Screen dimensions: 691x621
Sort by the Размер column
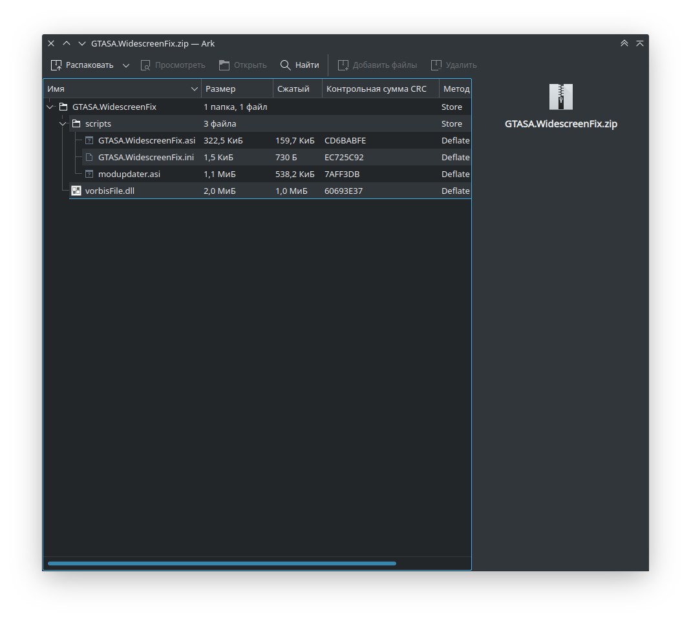tap(237, 89)
